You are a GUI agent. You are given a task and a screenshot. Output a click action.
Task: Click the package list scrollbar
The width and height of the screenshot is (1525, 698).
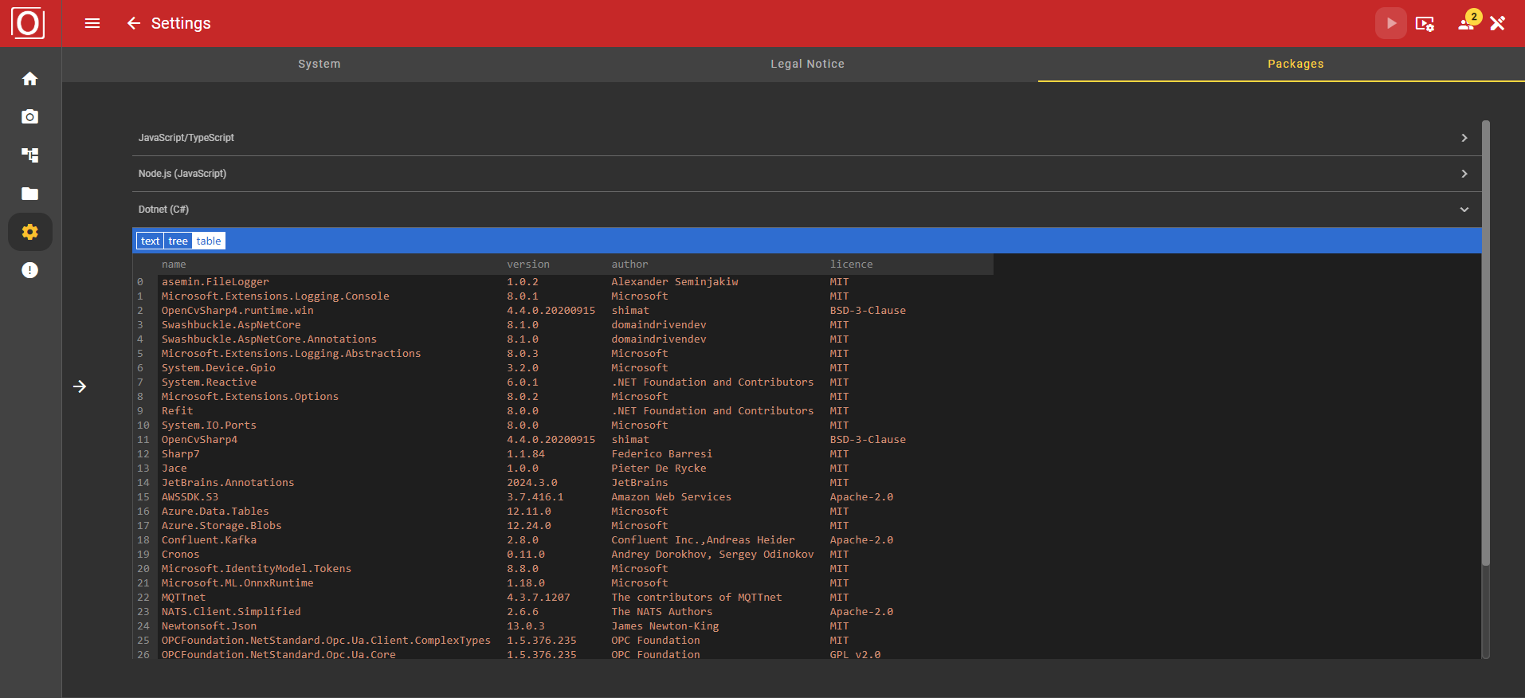(x=1485, y=343)
